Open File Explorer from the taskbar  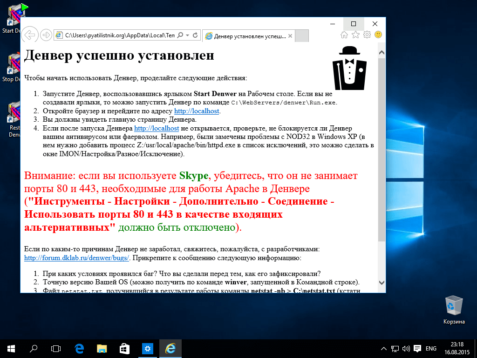point(102,348)
